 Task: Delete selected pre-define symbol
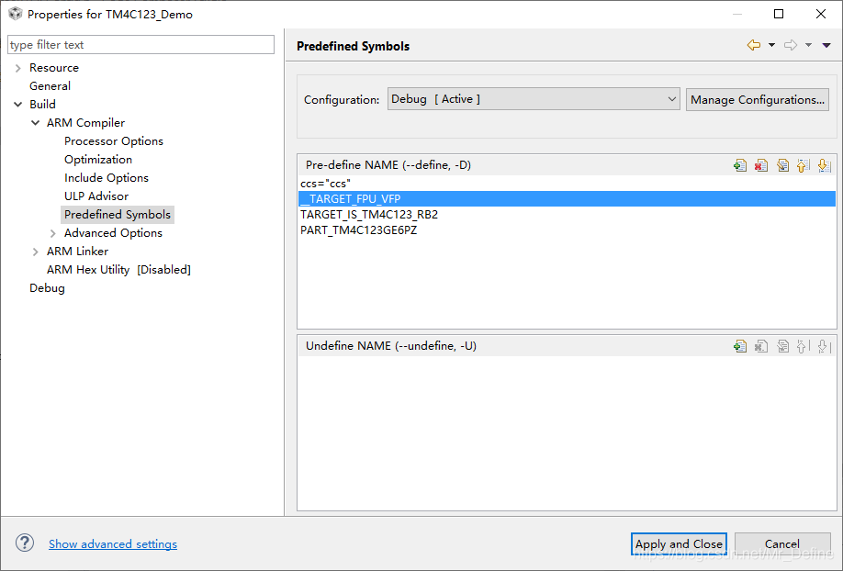point(761,165)
